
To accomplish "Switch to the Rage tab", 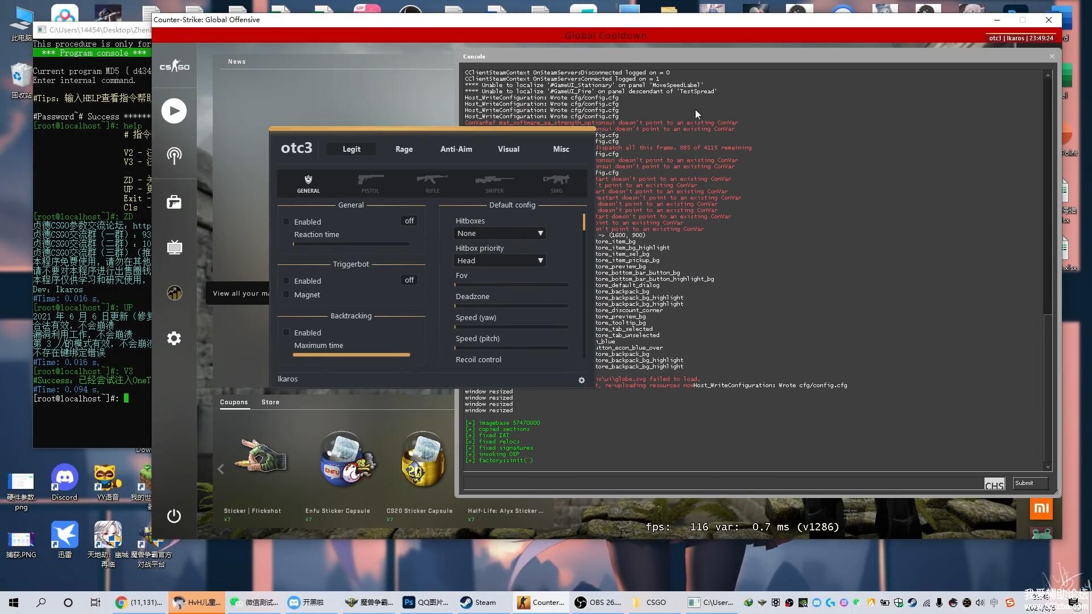I will [x=404, y=149].
